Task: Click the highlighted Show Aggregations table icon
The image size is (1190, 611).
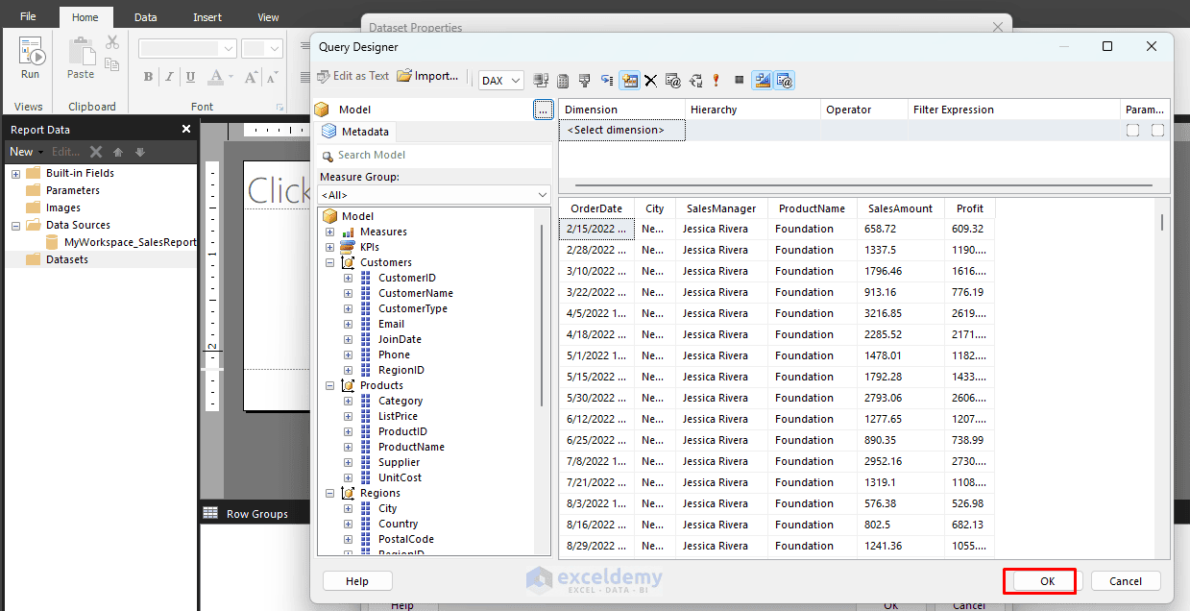Action: [630, 81]
